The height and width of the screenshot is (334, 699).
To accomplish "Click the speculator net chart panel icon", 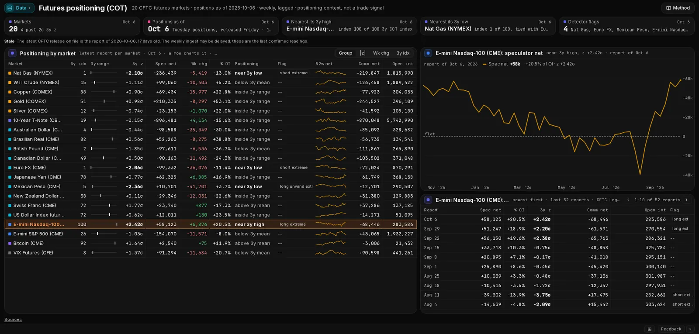I will [428, 53].
